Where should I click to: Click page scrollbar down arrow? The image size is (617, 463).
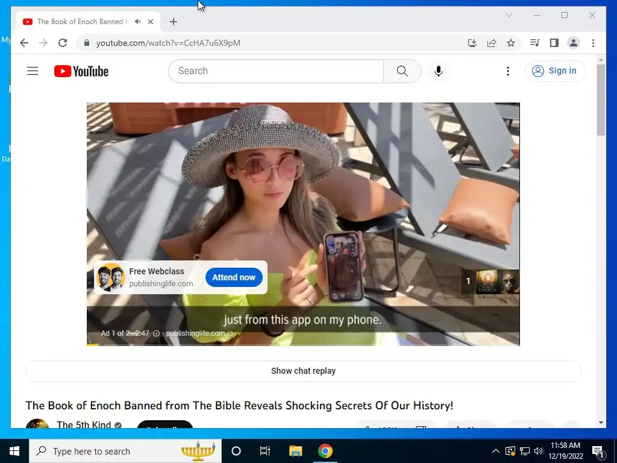click(601, 423)
